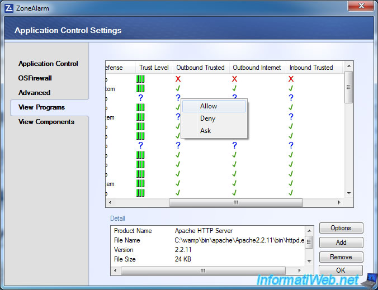Click the Detail panel vertical scrollbar thumb
This screenshot has width=378, height=290.
point(309,242)
